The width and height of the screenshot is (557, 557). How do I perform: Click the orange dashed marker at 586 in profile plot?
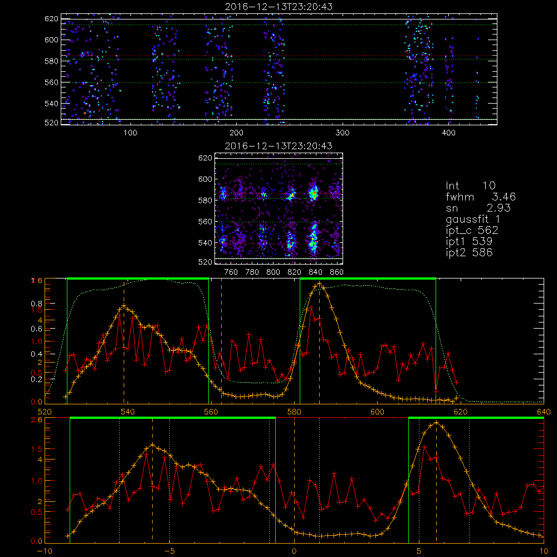click(x=319, y=343)
